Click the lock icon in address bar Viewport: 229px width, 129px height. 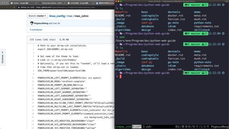click(19, 7)
